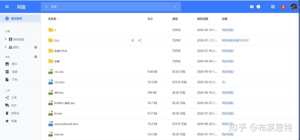The width and height of the screenshot is (300, 140).
Task: Open the 办公 folder icon
Action: tap(51, 40)
